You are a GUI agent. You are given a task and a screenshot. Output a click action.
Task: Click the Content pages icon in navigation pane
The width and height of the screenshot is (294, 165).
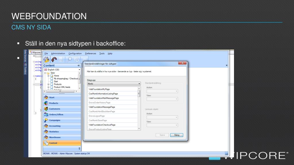click(x=46, y=143)
